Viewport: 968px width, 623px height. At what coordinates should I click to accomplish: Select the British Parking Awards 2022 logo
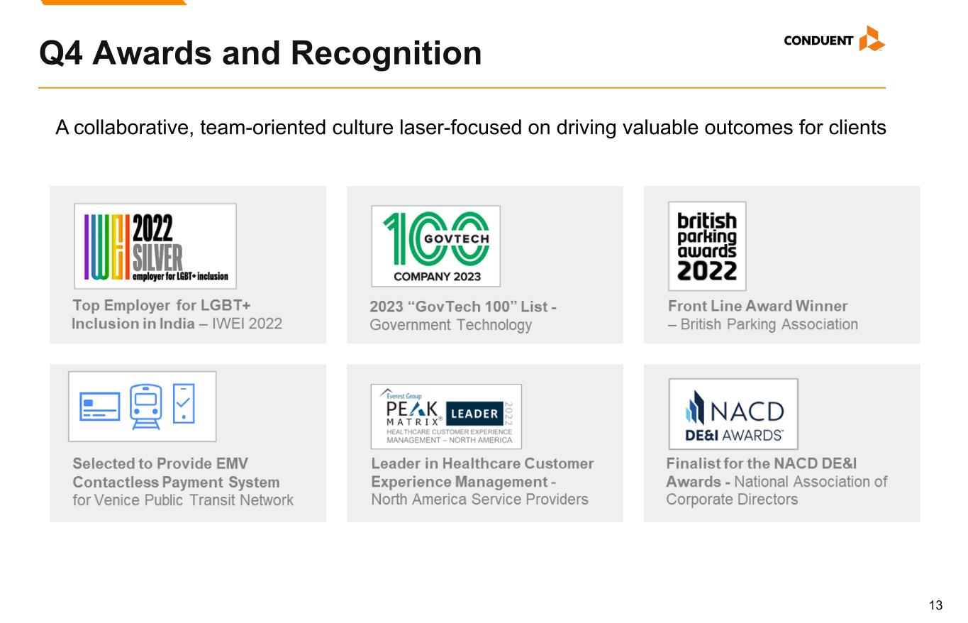pos(707,246)
